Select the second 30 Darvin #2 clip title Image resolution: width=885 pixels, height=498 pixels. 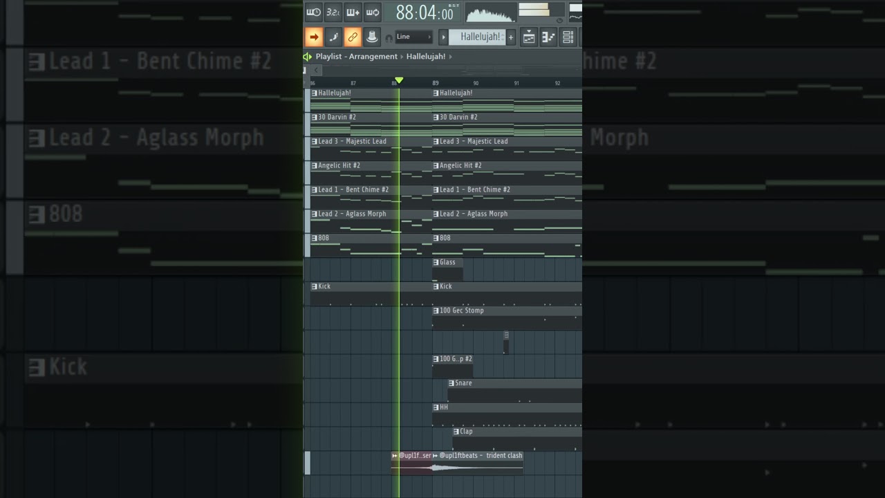(458, 117)
